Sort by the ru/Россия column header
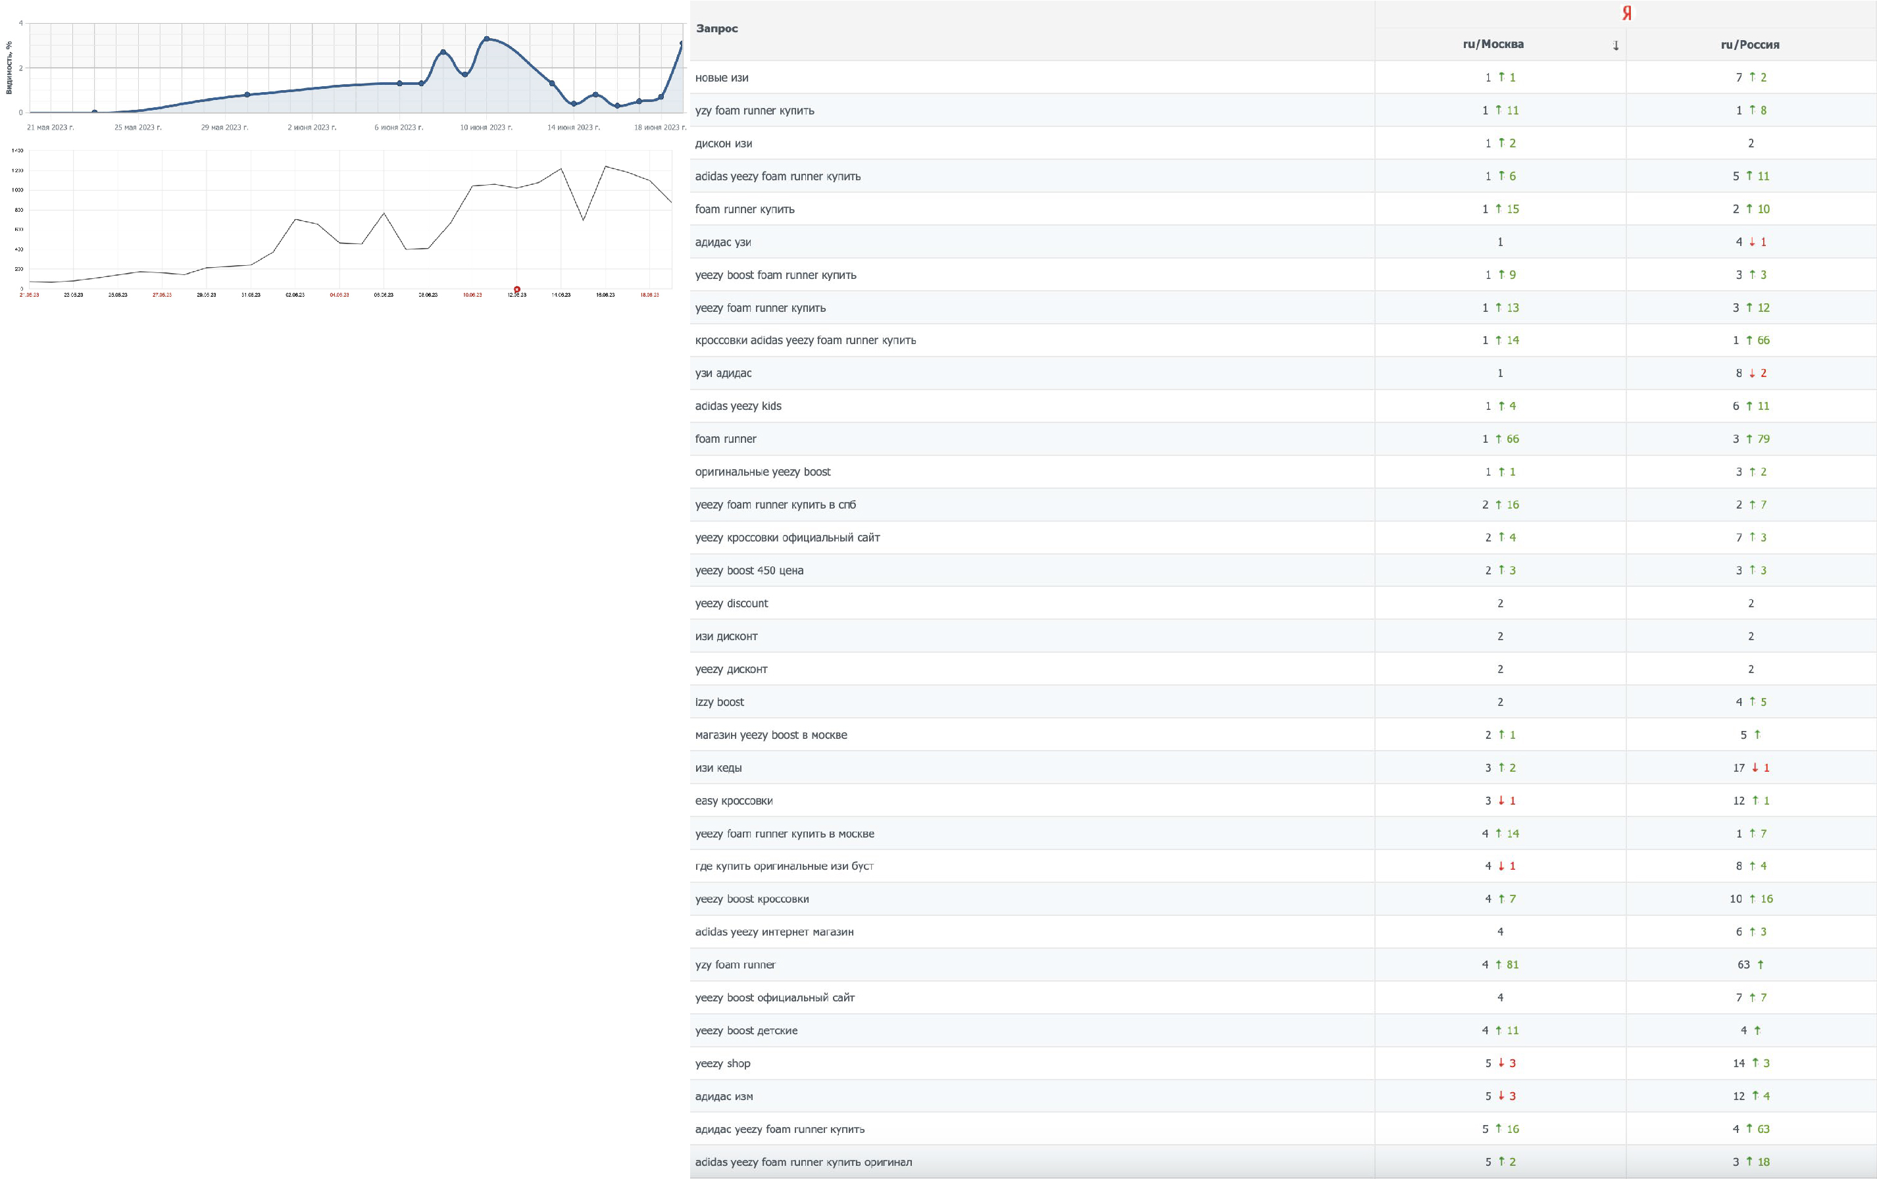Viewport: 1877px width, 1179px height. pyautogui.click(x=1750, y=45)
